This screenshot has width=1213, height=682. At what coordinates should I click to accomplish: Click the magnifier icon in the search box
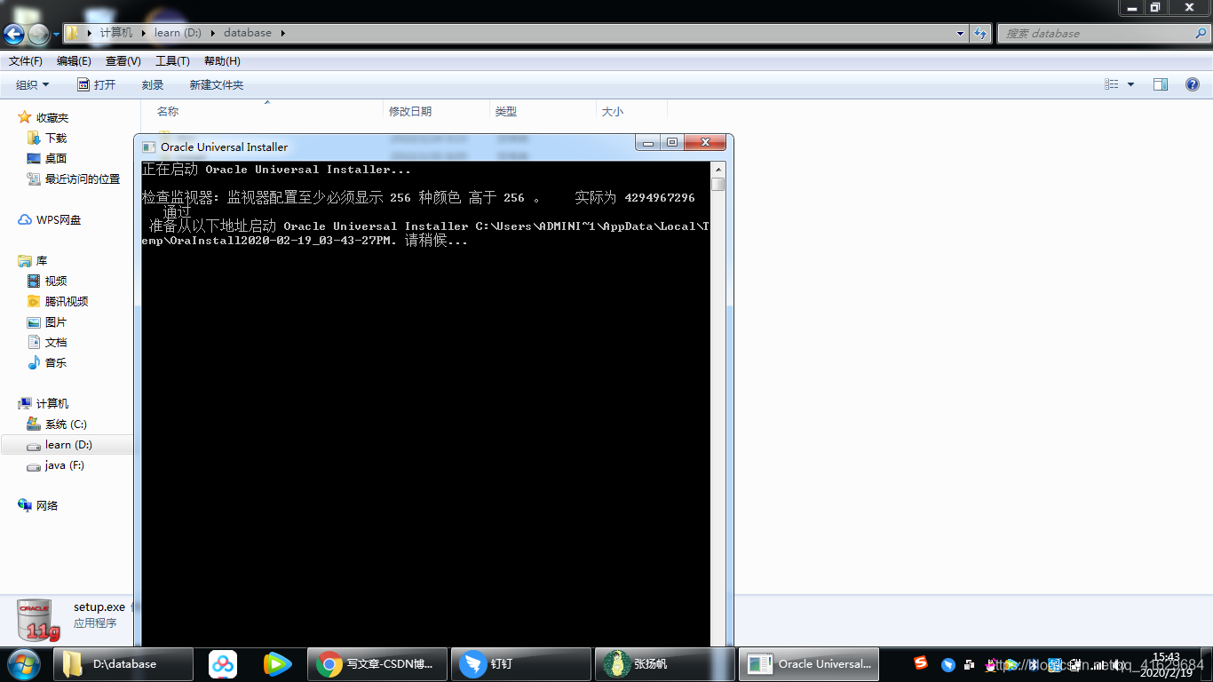(1201, 33)
